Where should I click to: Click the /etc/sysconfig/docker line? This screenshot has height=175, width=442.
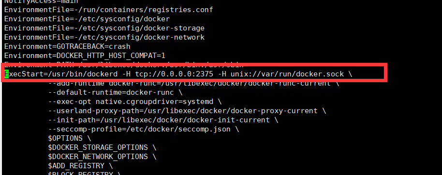pyautogui.click(x=87, y=19)
